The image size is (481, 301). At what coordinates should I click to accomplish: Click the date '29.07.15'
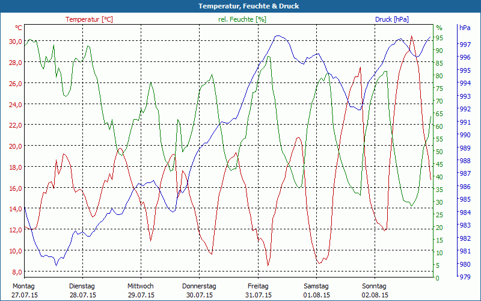tap(141, 295)
